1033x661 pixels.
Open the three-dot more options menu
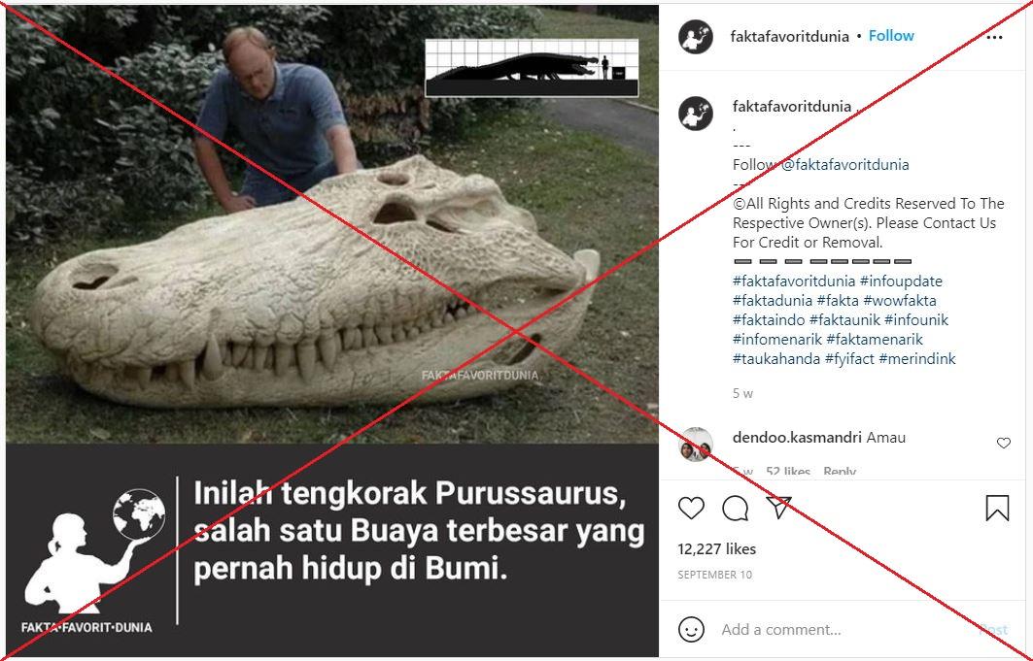coord(994,37)
